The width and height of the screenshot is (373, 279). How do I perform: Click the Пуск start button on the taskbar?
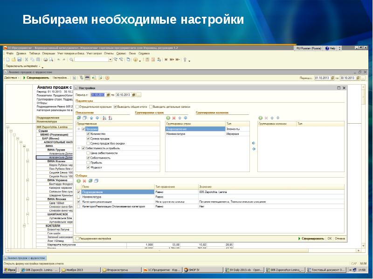click(x=10, y=269)
